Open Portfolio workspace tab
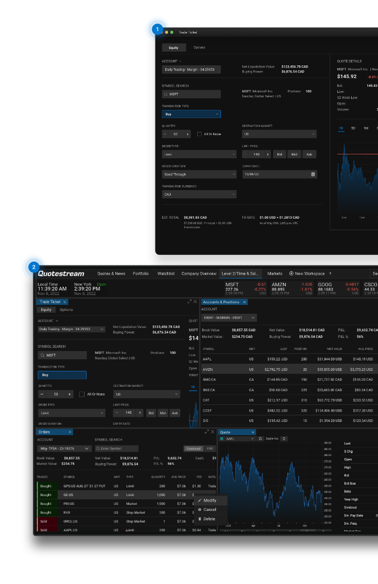The height and width of the screenshot is (584, 378). pos(141,274)
